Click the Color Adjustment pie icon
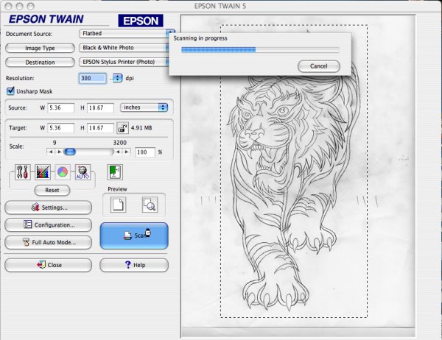 (x=63, y=173)
